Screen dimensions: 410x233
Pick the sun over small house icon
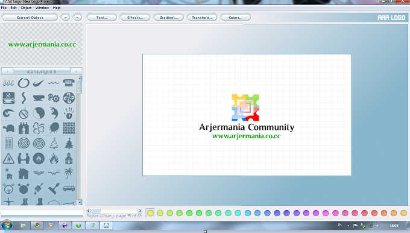(8, 174)
